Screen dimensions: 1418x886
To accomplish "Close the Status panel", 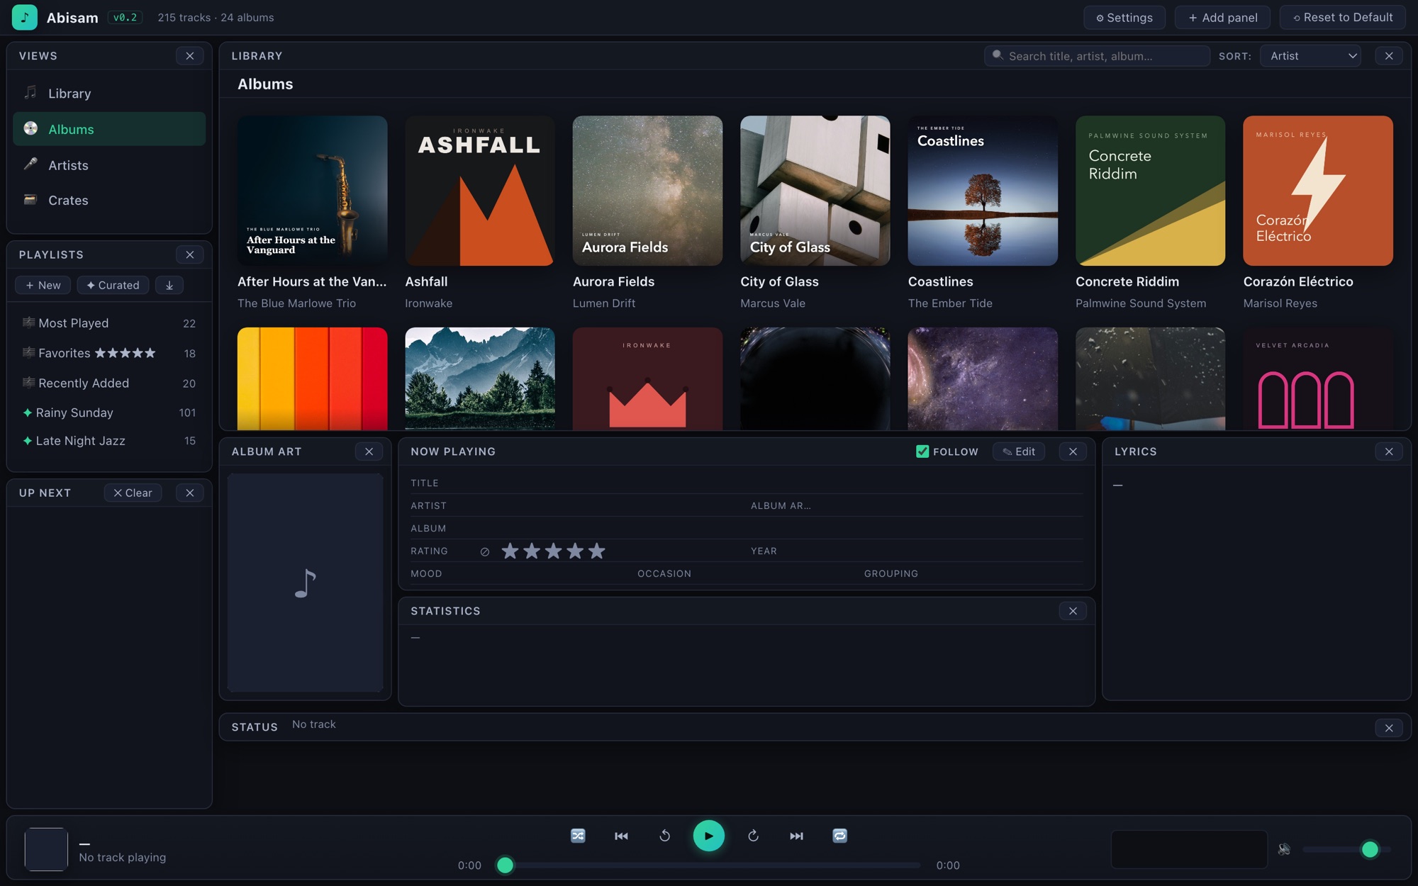I will tap(1389, 728).
